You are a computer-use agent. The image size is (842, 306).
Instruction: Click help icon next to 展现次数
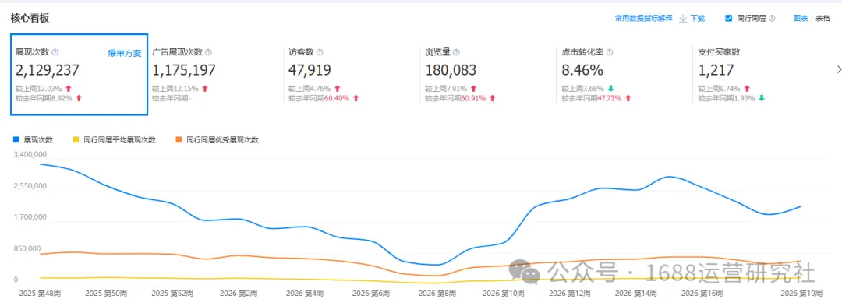pyautogui.click(x=55, y=52)
